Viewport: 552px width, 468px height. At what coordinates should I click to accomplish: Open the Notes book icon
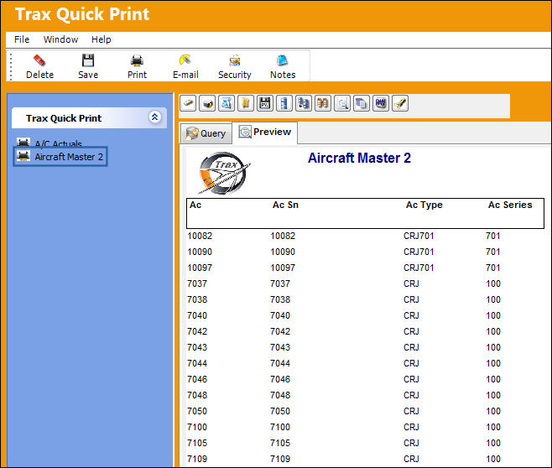pyautogui.click(x=283, y=60)
